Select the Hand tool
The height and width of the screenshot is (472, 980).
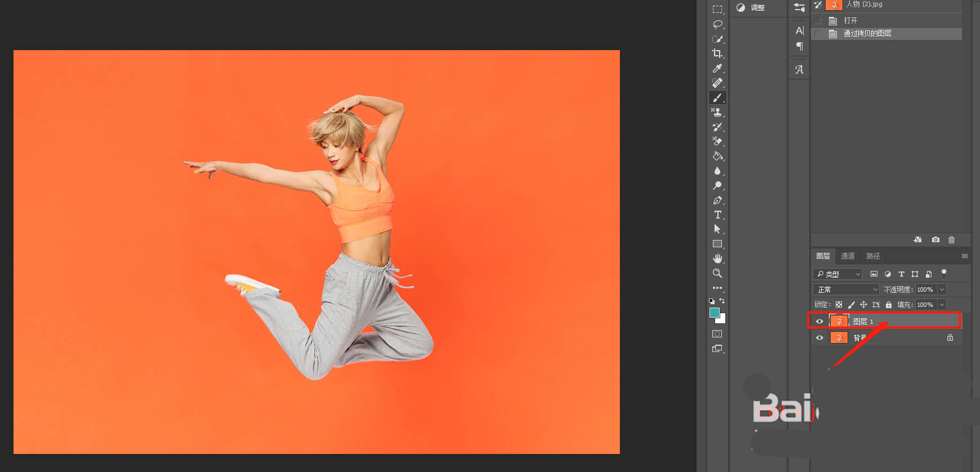(x=717, y=259)
